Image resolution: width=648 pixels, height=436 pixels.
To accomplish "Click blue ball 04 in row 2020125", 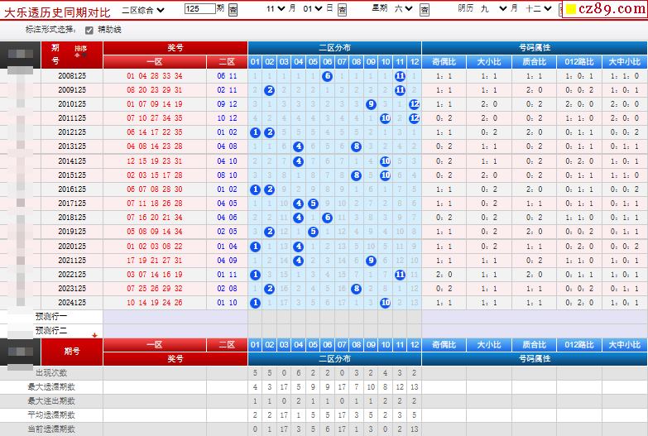I will [299, 247].
